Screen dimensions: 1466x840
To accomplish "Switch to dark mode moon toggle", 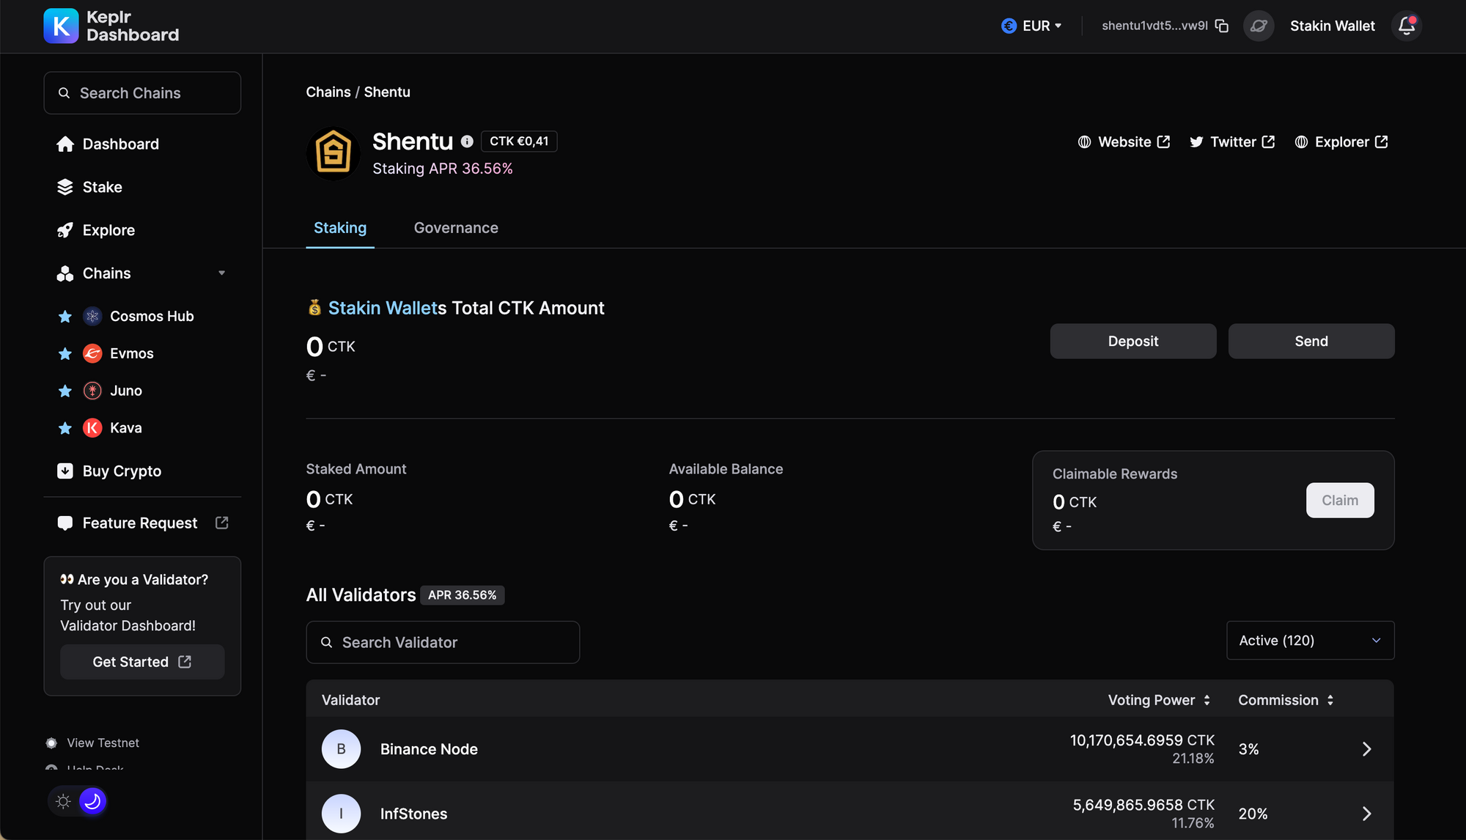I will click(x=92, y=801).
